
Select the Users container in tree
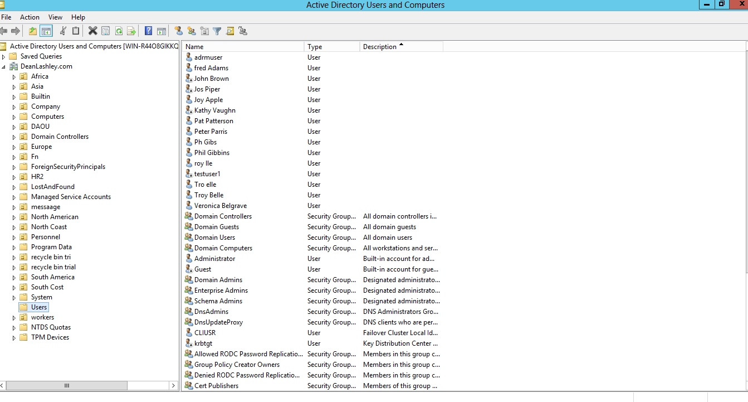pyautogui.click(x=39, y=307)
